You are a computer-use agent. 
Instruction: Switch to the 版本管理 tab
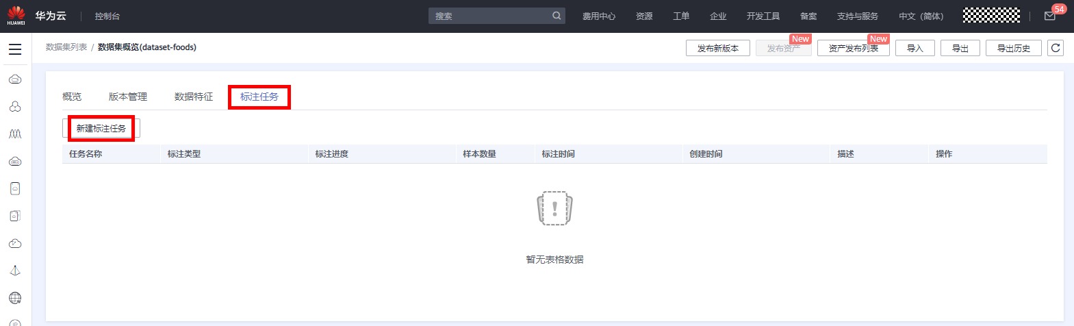click(x=128, y=97)
